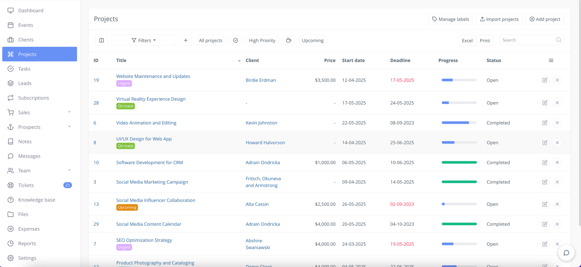581x267 pixels.
Task: Toggle the High Priority quick filter
Action: [x=262, y=40]
